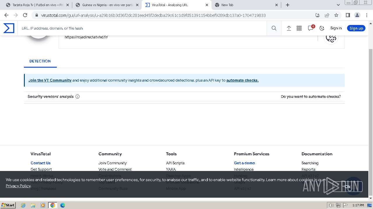Click share page icon in address bar
This screenshot has height=209, width=373.
coord(327,15)
